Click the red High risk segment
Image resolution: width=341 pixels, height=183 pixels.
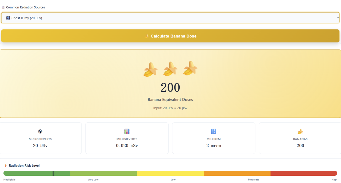pos(304,173)
